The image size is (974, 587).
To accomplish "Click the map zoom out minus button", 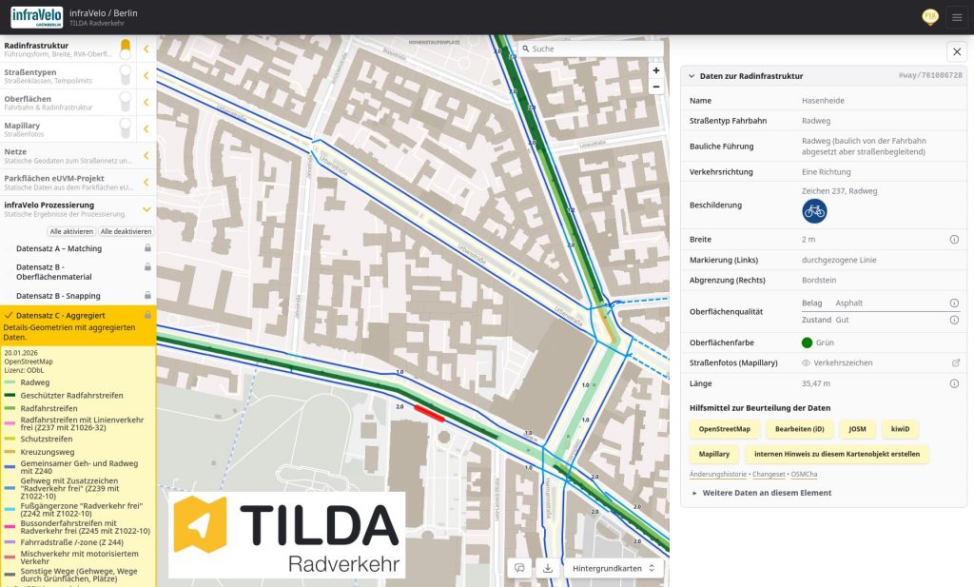I will tap(655, 87).
